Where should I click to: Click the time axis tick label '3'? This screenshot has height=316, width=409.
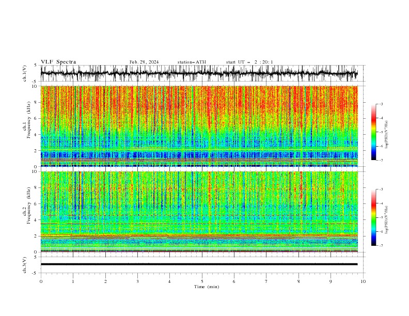pos(137,281)
